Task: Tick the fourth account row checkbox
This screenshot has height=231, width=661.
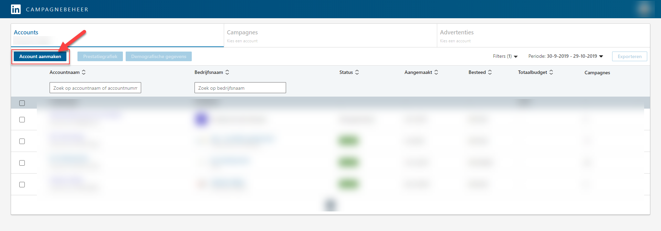Action: pyautogui.click(x=22, y=185)
